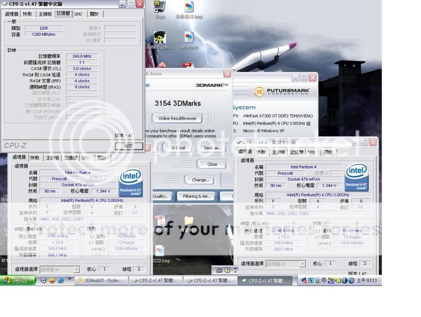Image resolution: width=421 pixels, height=317 pixels.
Task: Switch to 主機板 tab in the CPU-Z memory window
Action: pos(45,14)
